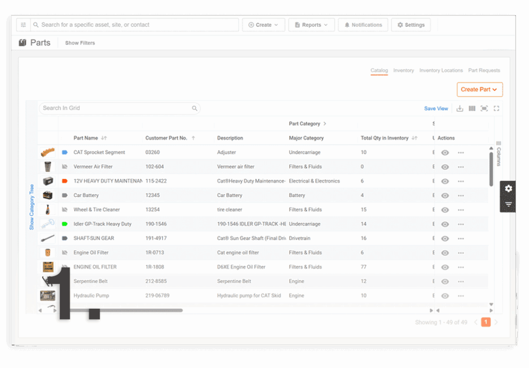
Task: Click the fit-to-screen grid icon
Action: [x=484, y=108]
